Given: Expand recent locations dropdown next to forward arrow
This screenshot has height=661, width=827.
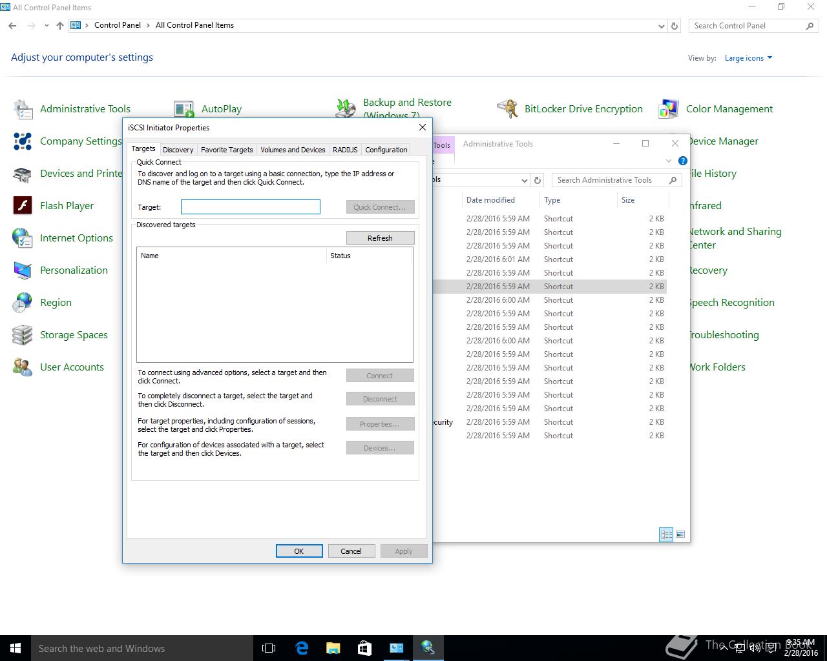Looking at the screenshot, I should pos(47,26).
